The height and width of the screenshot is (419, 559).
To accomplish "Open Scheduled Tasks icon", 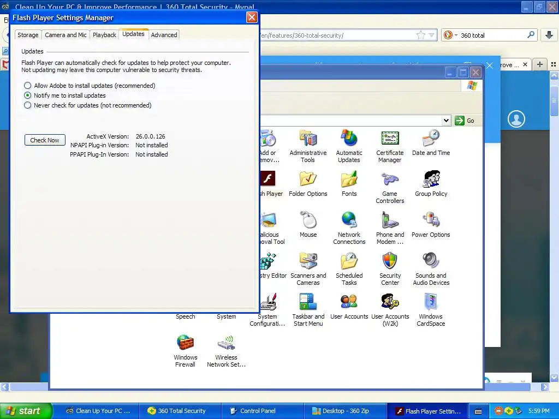I will pos(349,269).
